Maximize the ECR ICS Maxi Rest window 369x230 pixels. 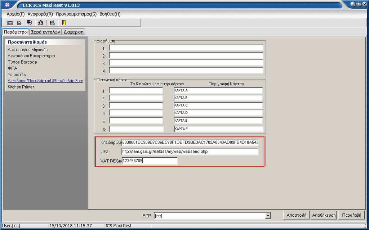(x=358, y=4)
